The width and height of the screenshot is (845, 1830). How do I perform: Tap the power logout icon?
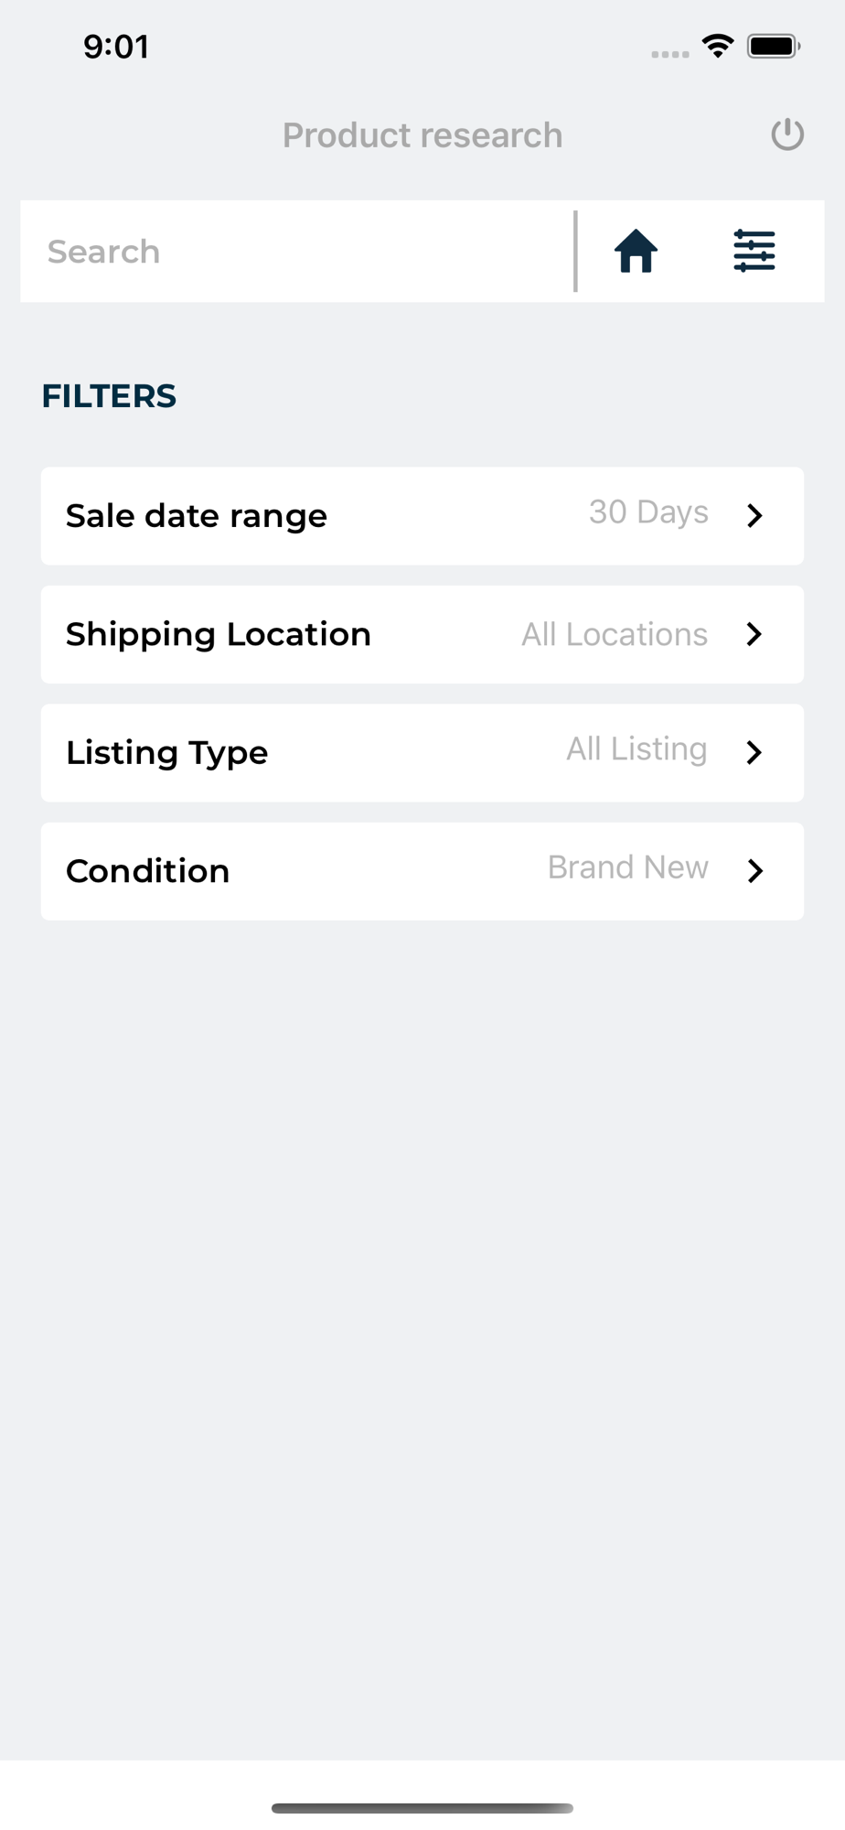click(786, 135)
